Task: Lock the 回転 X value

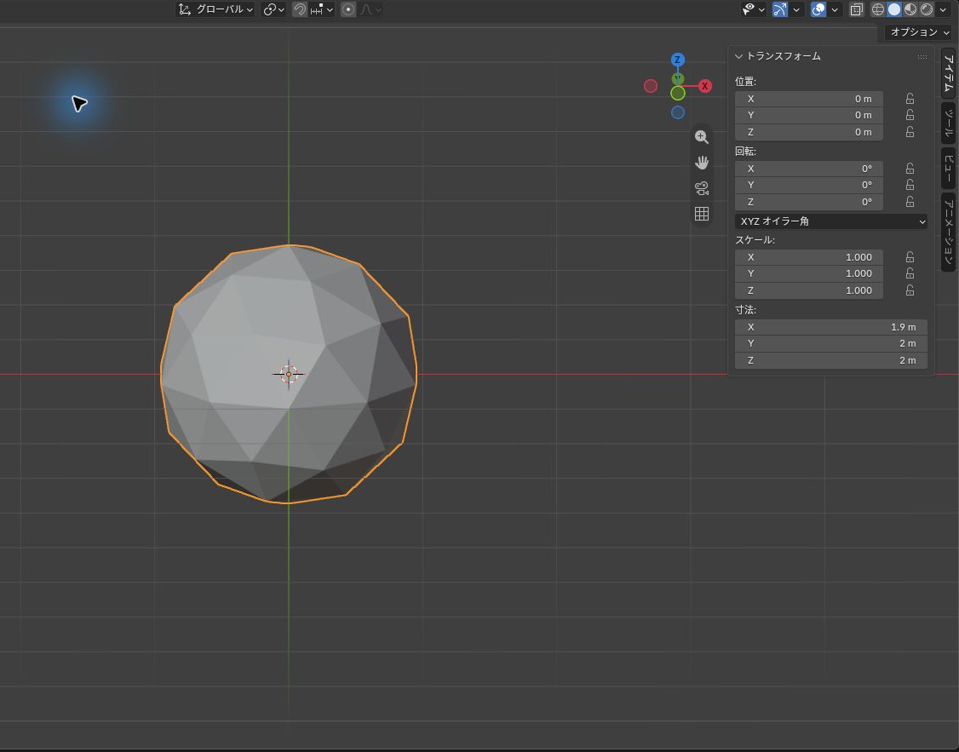Action: click(910, 168)
